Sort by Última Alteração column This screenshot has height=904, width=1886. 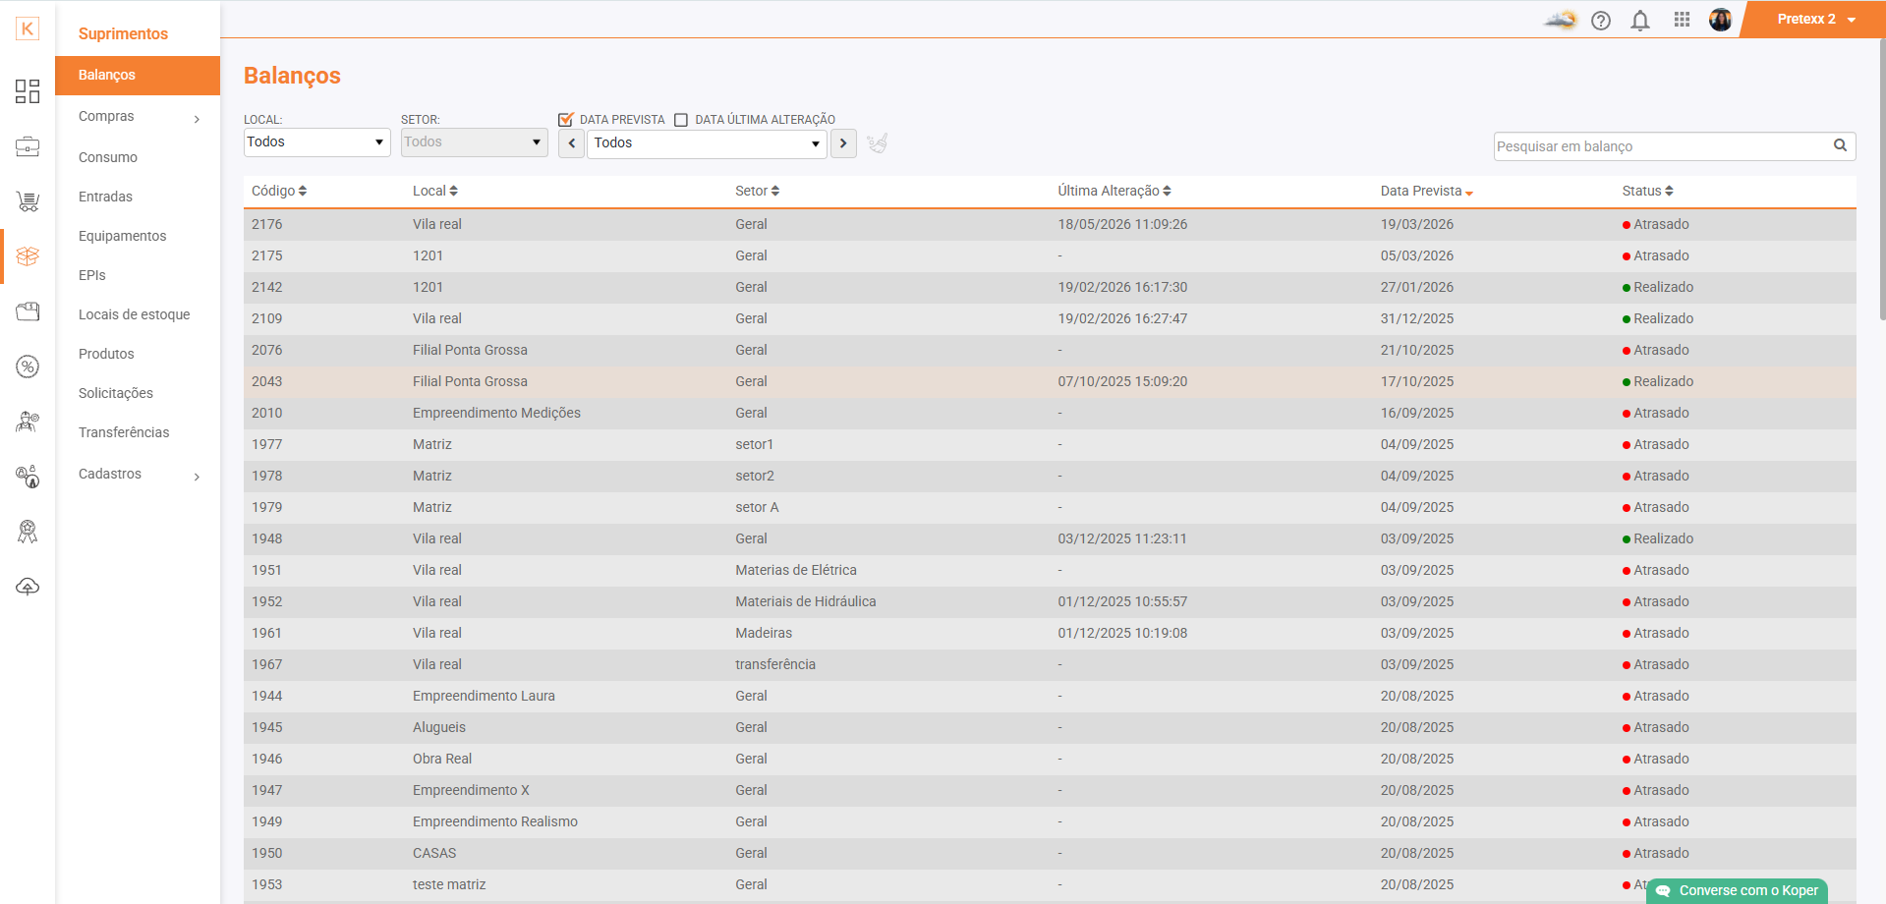[x=1114, y=191]
